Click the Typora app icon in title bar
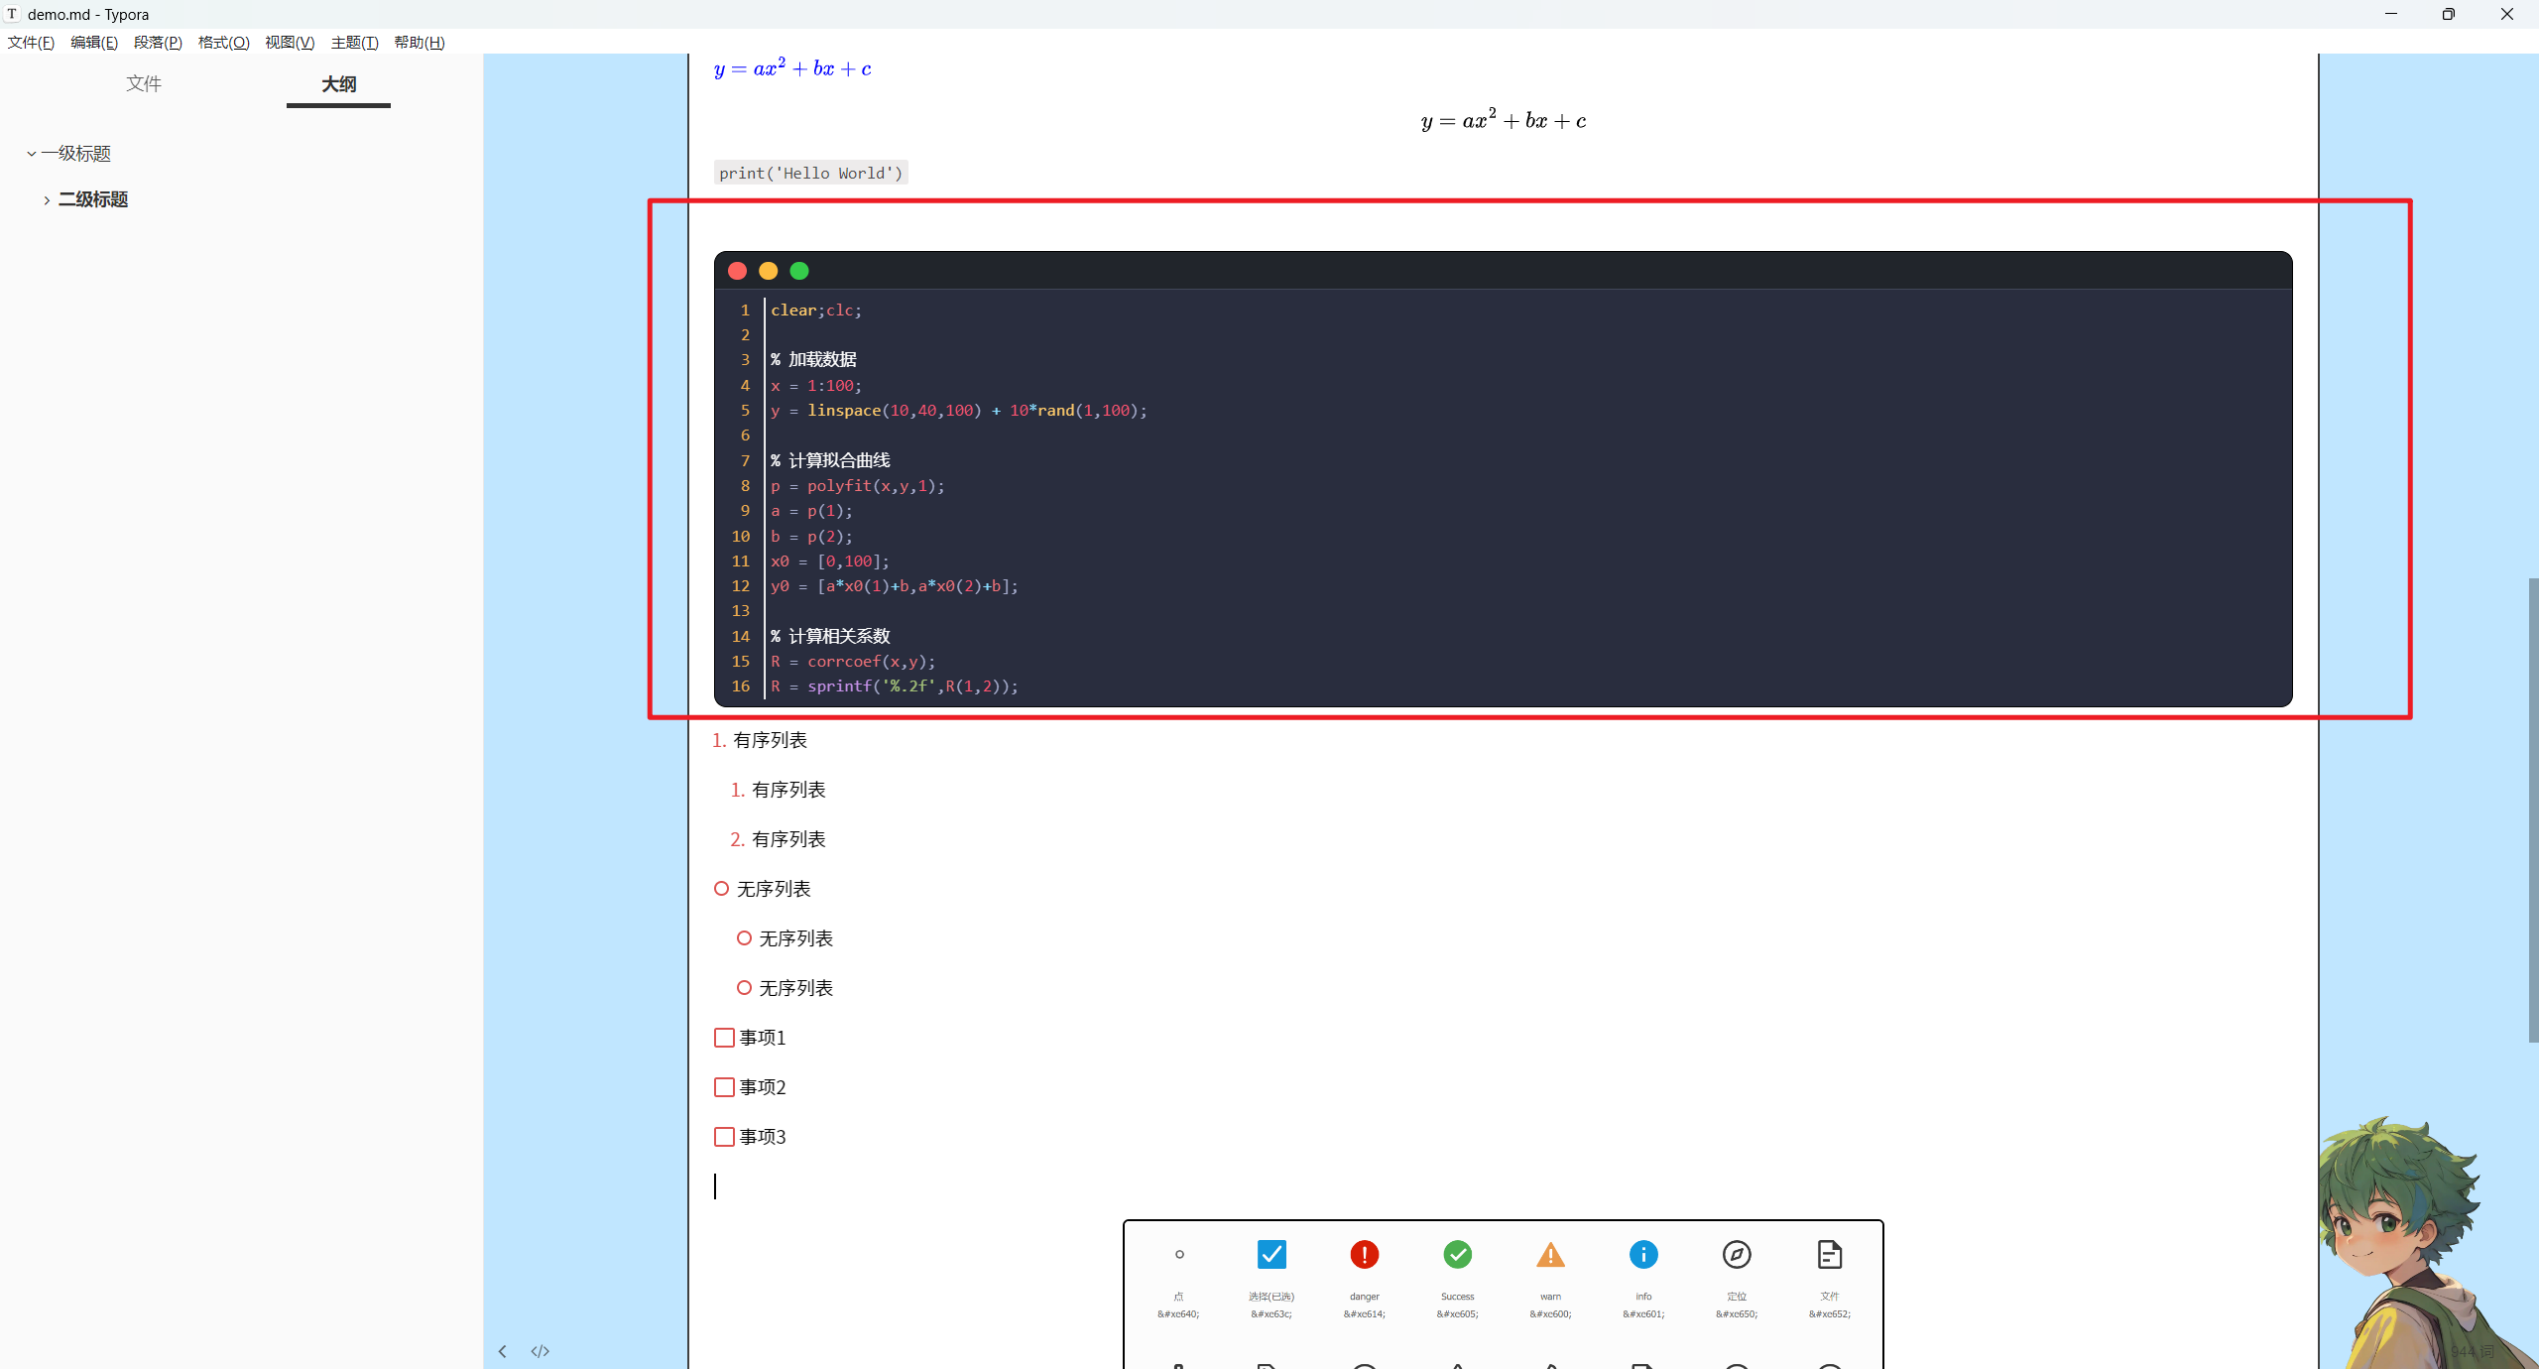2539x1369 pixels. (12, 14)
